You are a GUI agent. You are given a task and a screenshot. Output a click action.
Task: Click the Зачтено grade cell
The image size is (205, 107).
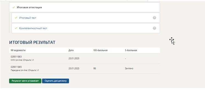129,68
